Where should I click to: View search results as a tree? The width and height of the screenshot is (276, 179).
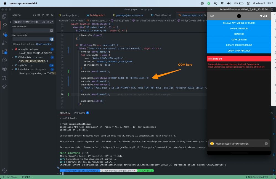tap(47, 15)
